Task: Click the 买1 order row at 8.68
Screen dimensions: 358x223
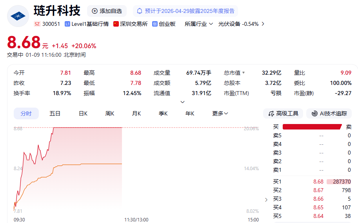Action: [312, 182]
